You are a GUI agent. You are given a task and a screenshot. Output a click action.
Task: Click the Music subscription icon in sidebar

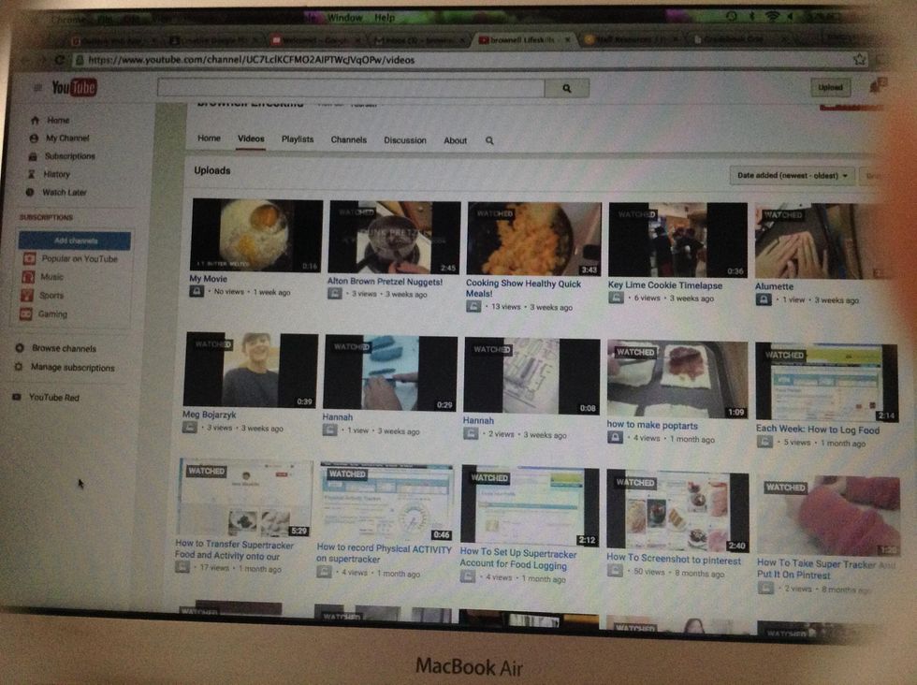tap(29, 277)
